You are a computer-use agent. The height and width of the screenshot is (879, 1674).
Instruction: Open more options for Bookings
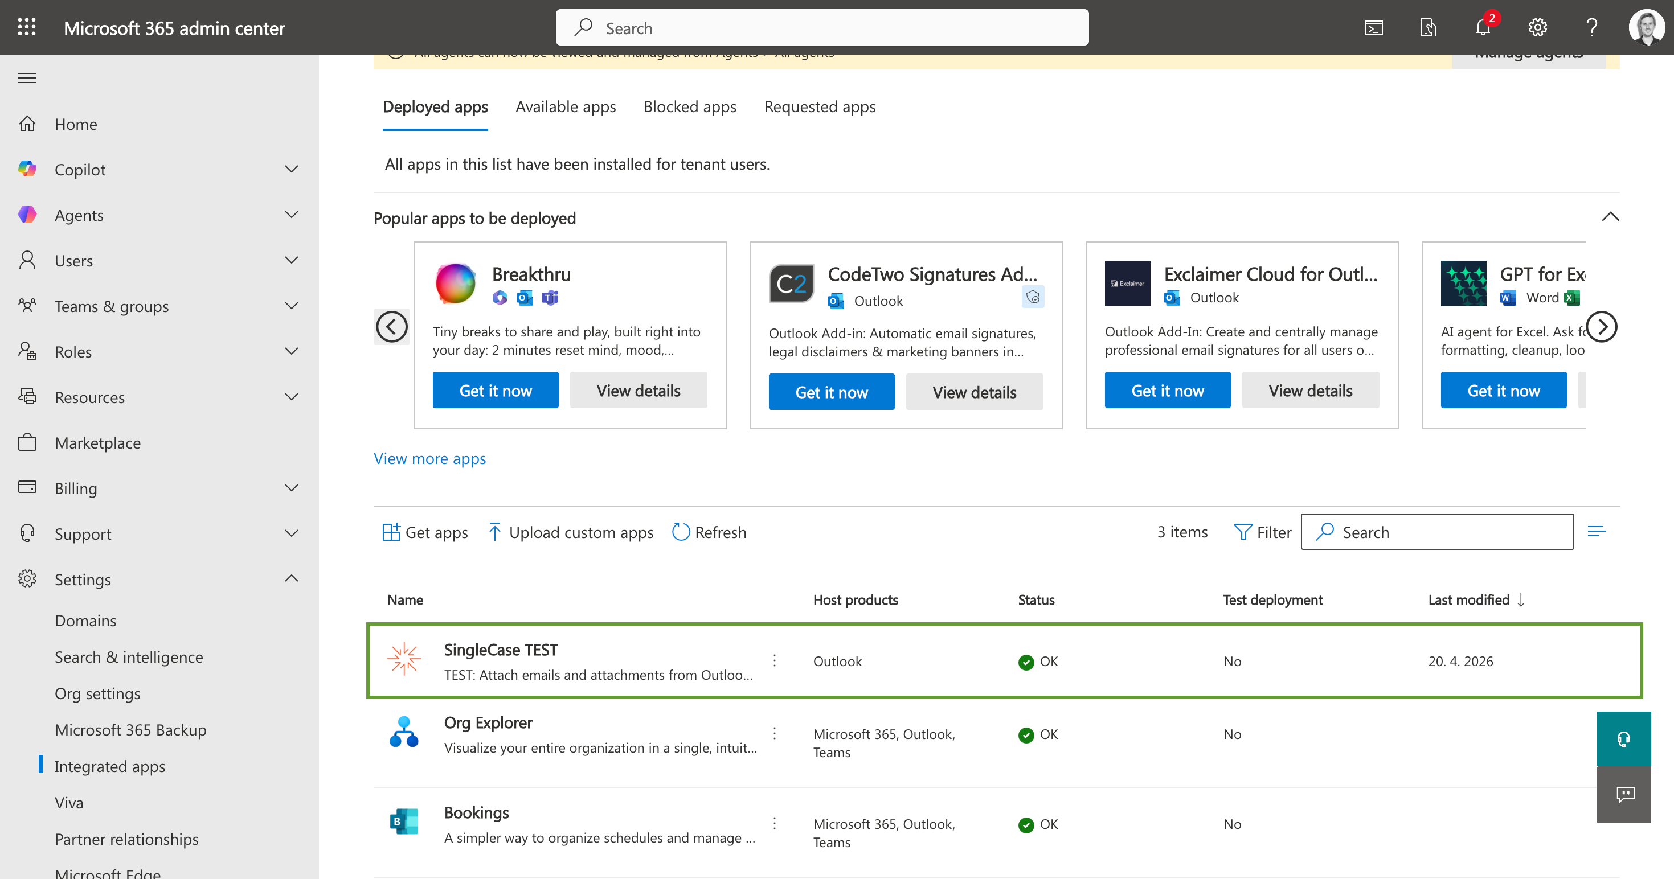pos(775,823)
